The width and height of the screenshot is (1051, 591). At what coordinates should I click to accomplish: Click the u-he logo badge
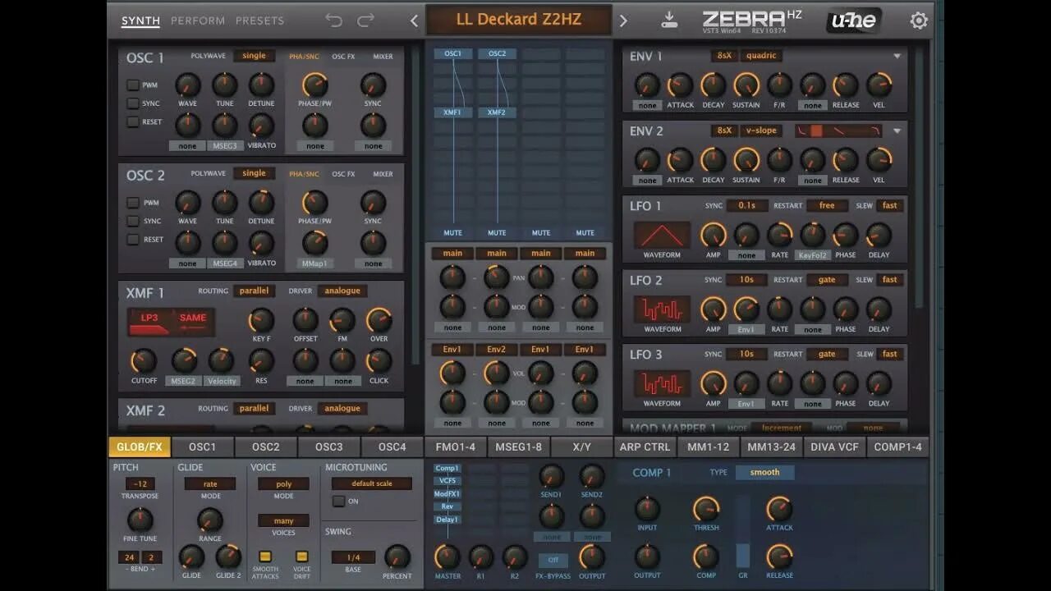tap(854, 21)
